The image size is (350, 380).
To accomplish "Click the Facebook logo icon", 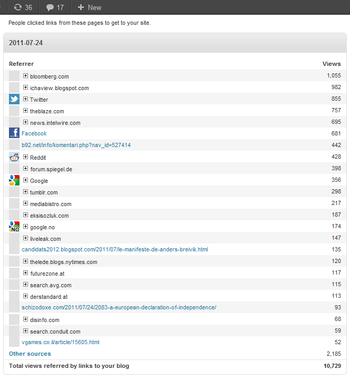I will pyautogui.click(x=14, y=133).
